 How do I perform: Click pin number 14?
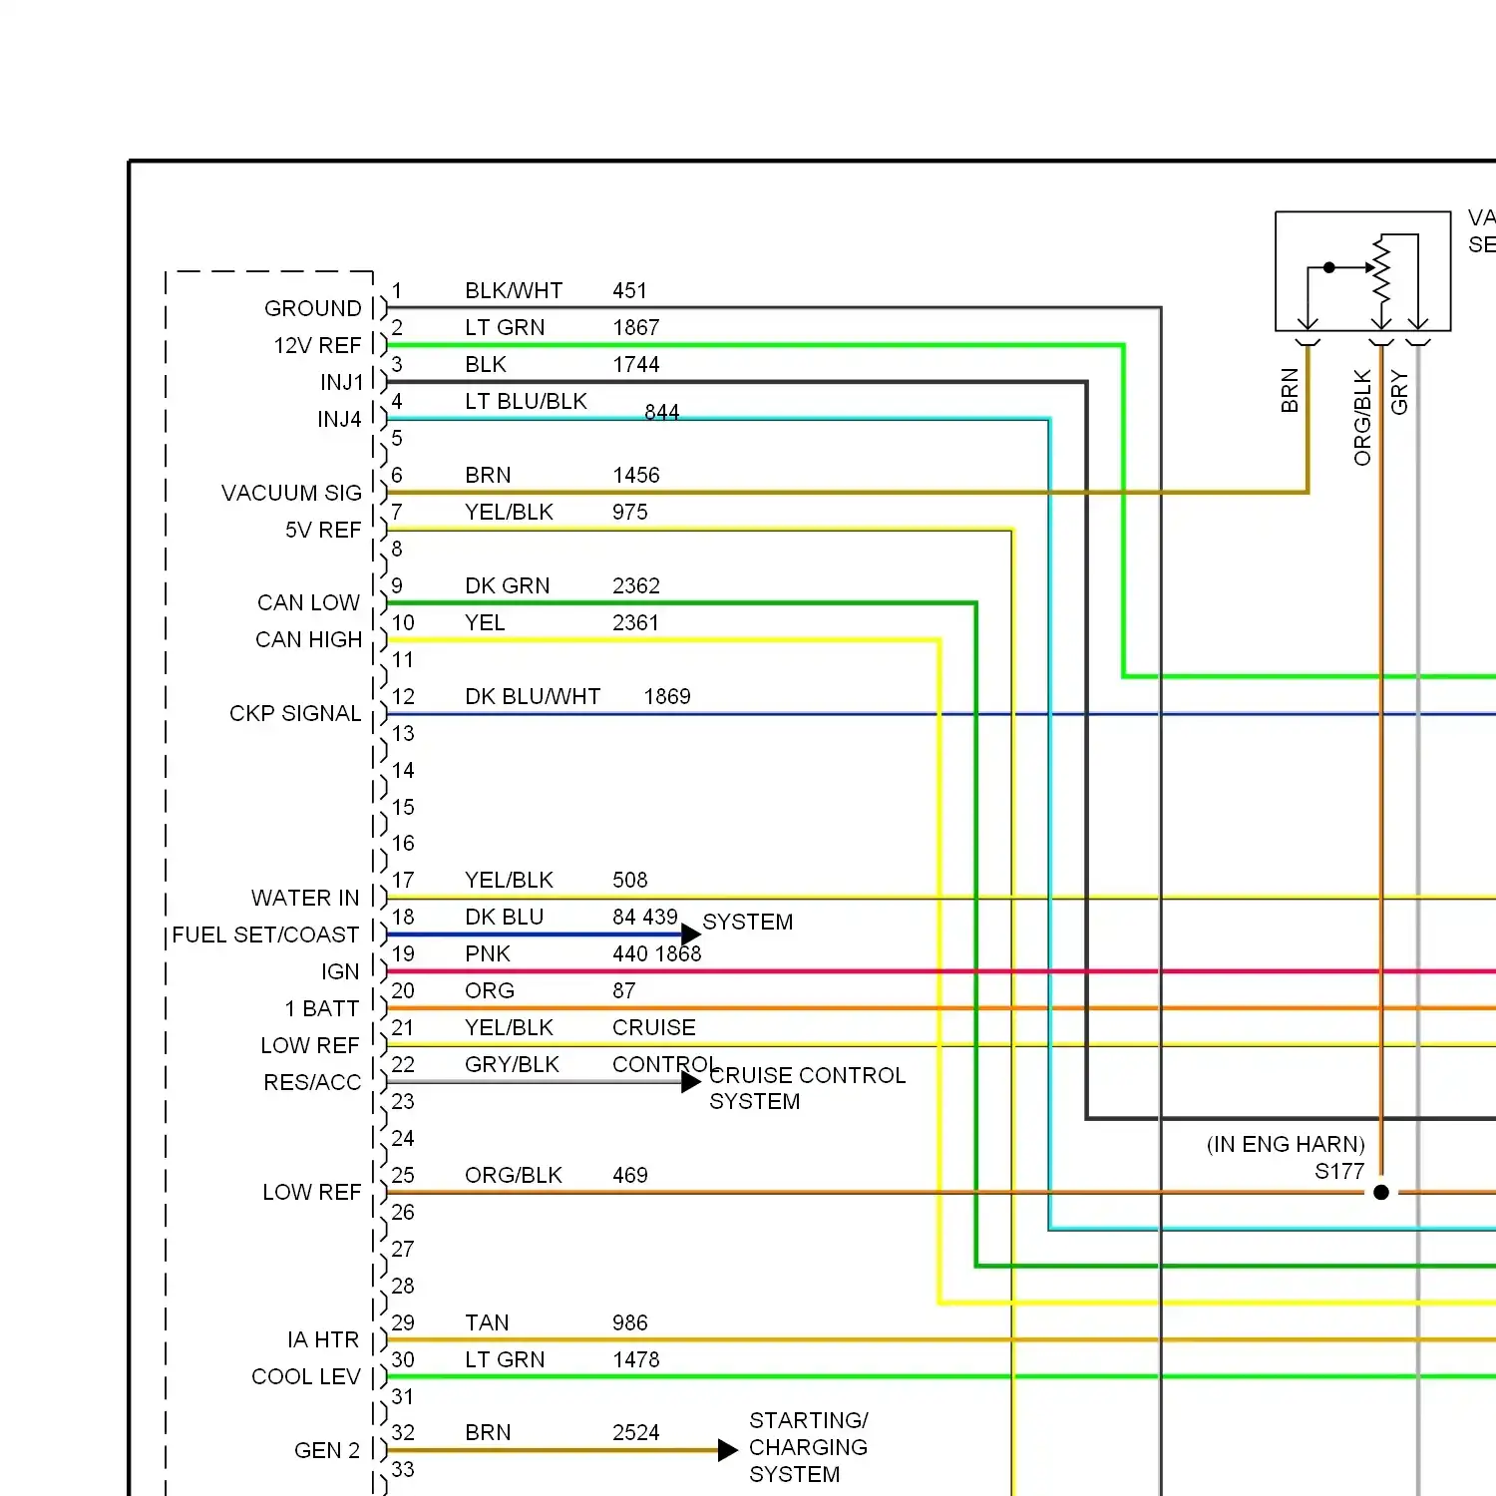403,770
